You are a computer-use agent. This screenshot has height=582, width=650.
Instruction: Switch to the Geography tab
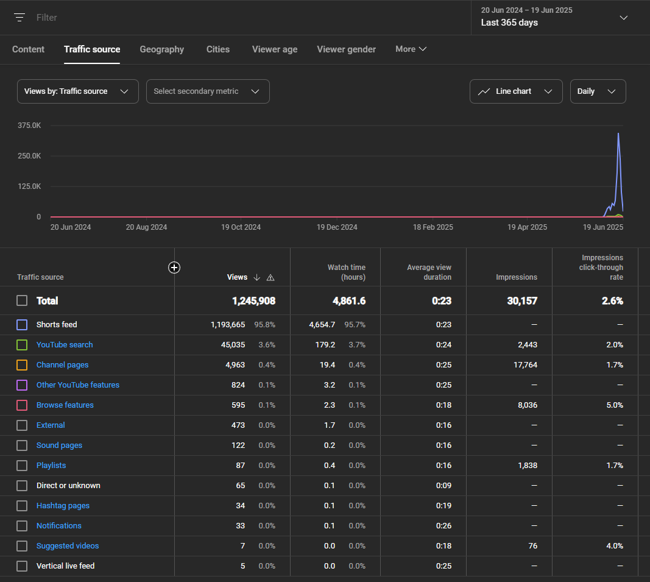tap(161, 49)
